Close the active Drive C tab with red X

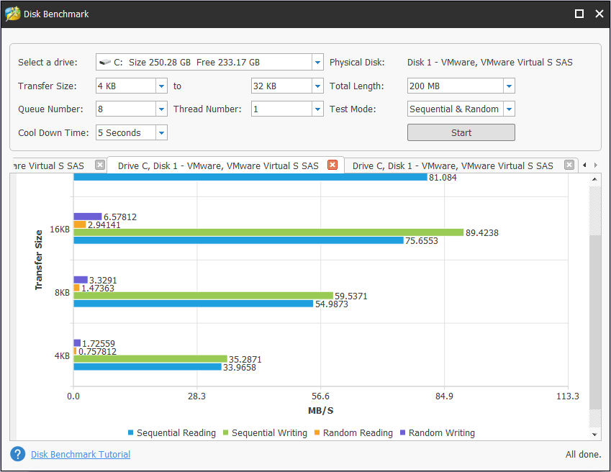[x=332, y=165]
